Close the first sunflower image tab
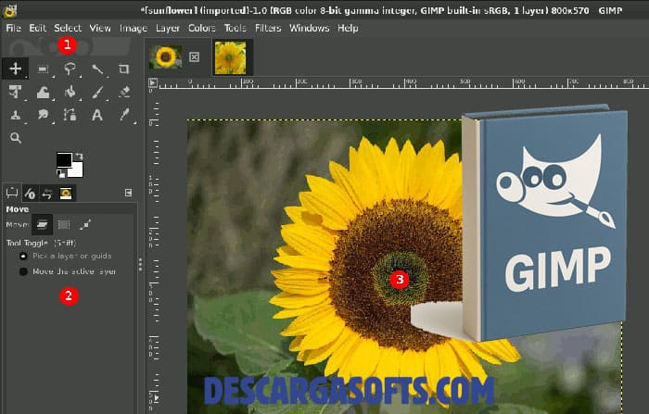This screenshot has height=414, width=649. [194, 57]
